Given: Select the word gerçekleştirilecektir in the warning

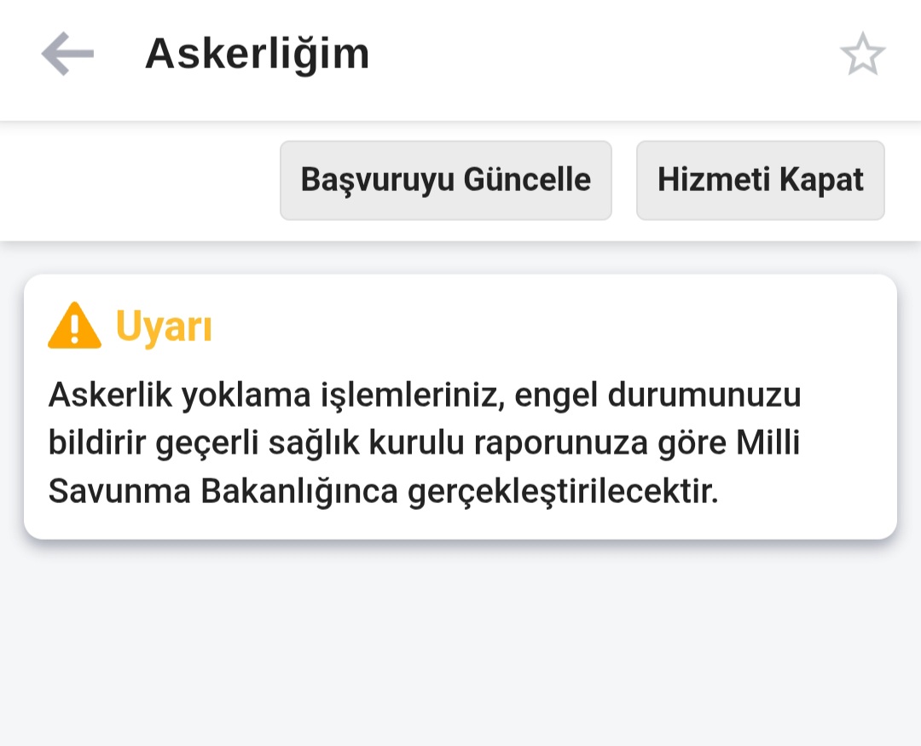Looking at the screenshot, I should 564,492.
